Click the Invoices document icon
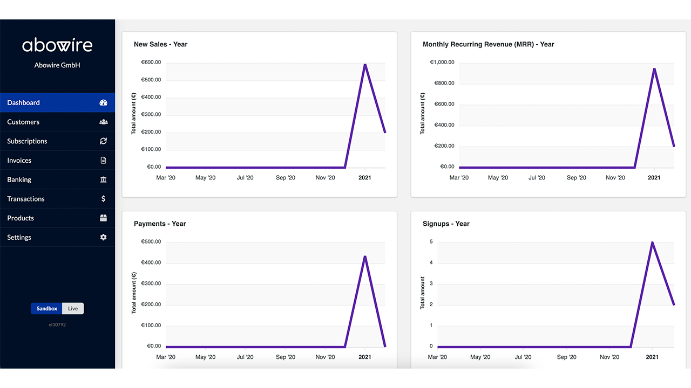The image size is (691, 388). (104, 161)
